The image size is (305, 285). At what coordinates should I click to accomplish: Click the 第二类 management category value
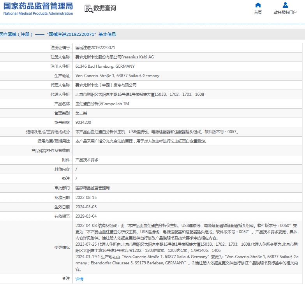pyautogui.click(x=81, y=113)
